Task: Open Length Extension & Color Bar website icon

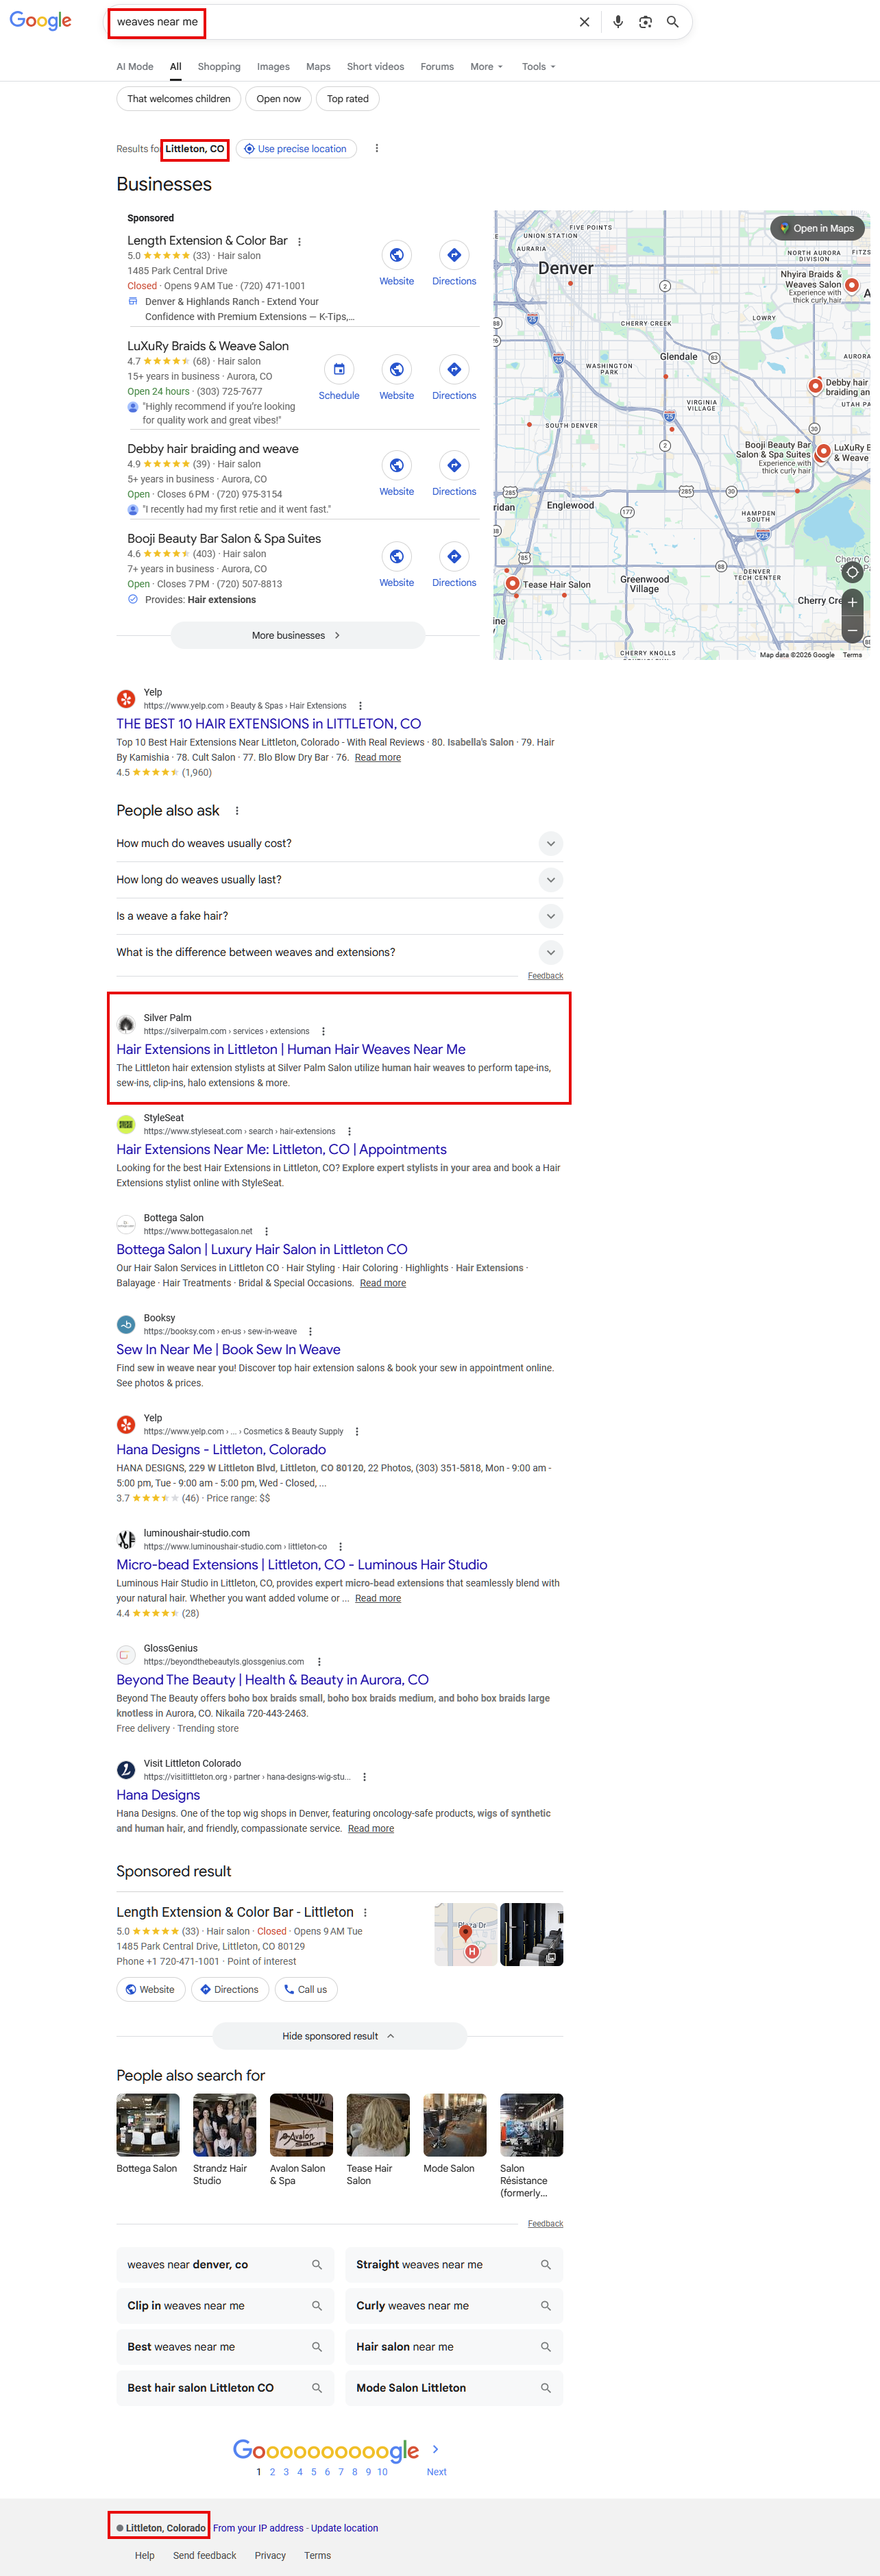Action: (x=397, y=255)
